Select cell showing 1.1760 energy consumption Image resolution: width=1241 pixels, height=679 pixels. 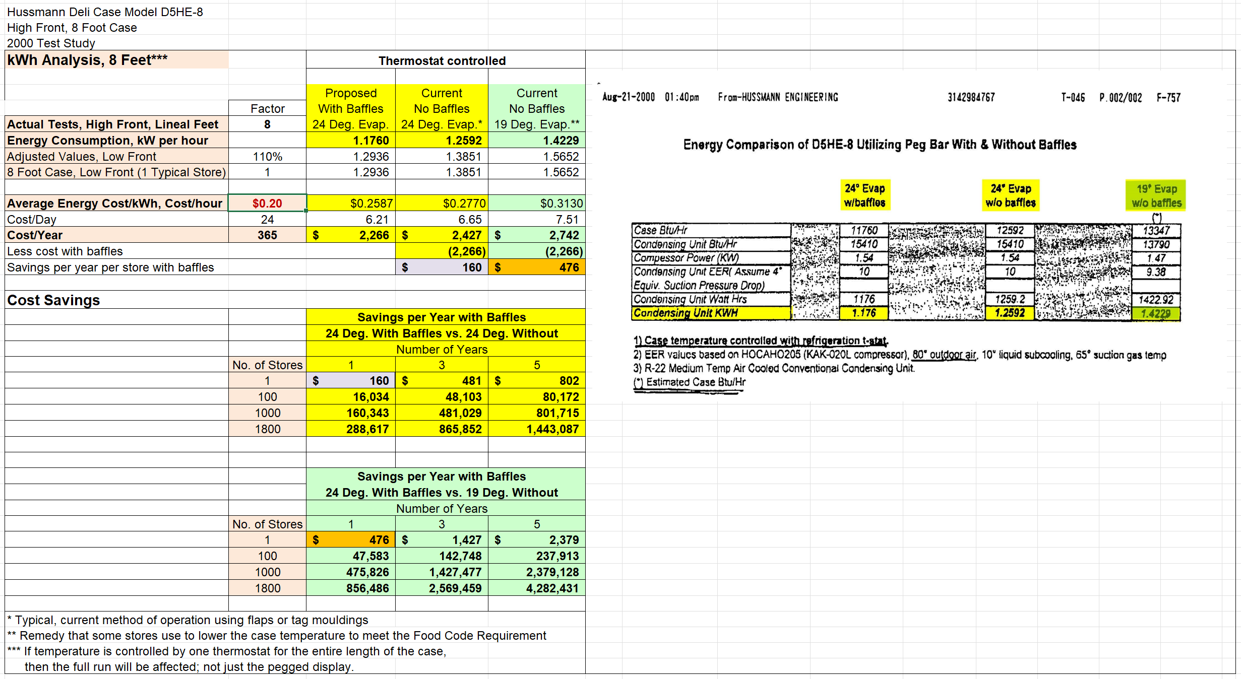tap(351, 140)
